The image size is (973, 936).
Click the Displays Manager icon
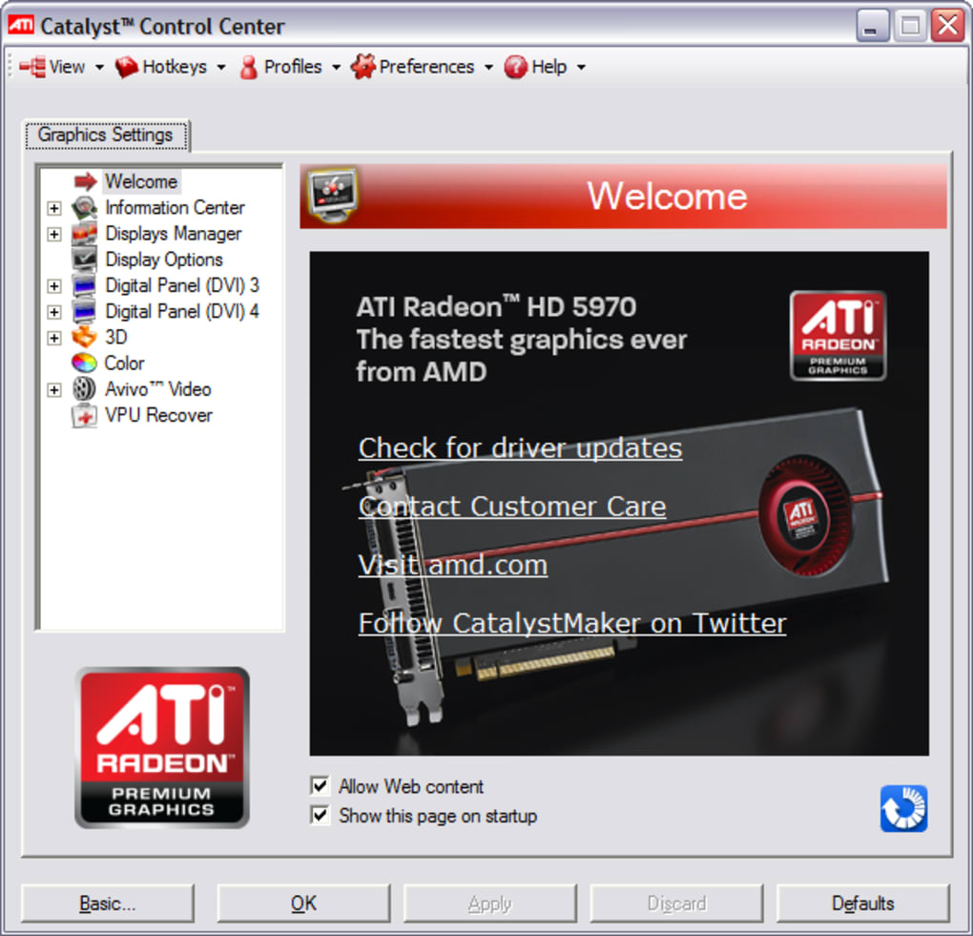click(84, 234)
